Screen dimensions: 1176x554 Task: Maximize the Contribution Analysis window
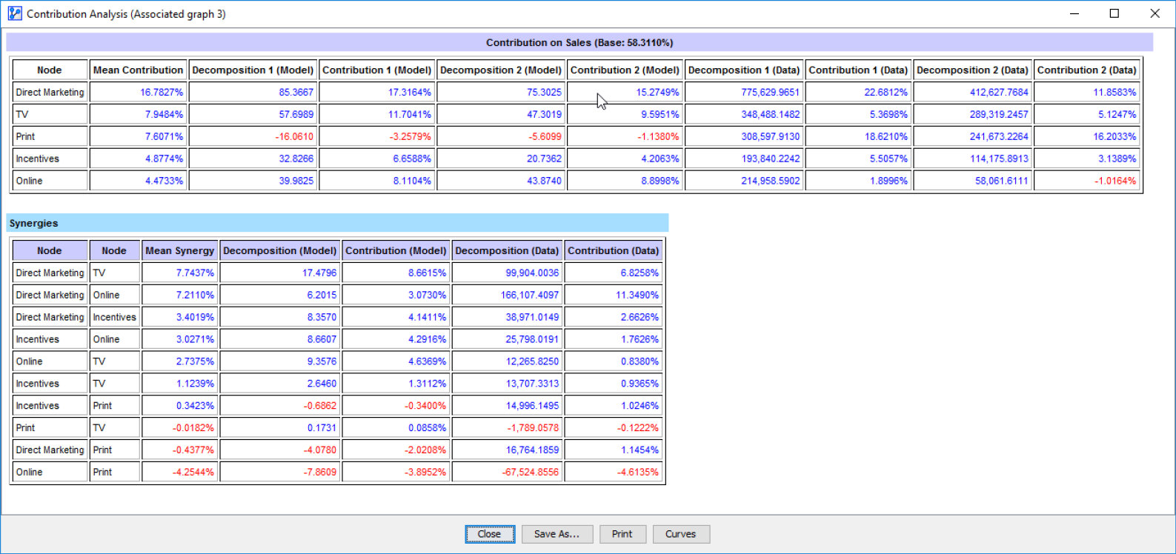pos(1114,13)
